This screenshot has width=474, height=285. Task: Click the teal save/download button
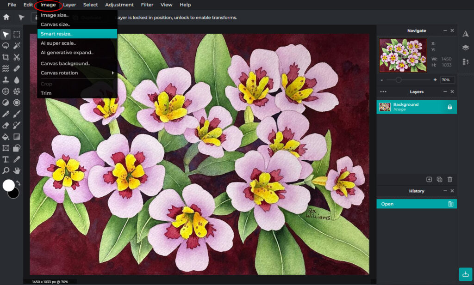pyautogui.click(x=466, y=274)
